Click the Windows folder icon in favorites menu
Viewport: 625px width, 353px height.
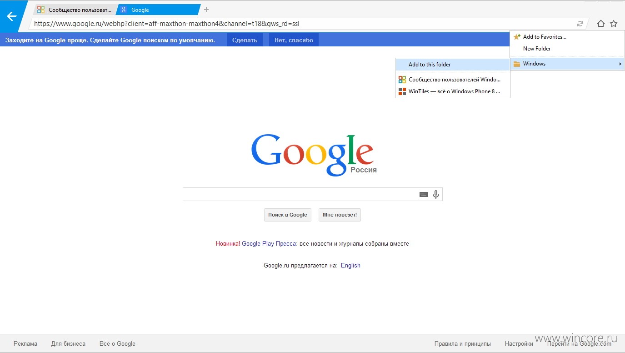click(x=517, y=64)
